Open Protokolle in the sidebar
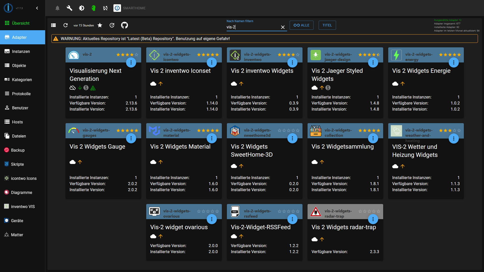484x272 pixels. pyautogui.click(x=21, y=94)
